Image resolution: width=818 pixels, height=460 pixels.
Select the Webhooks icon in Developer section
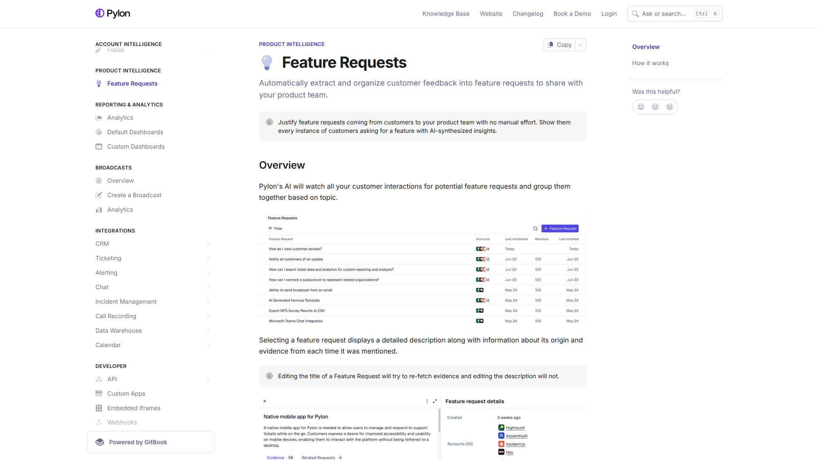(99, 423)
